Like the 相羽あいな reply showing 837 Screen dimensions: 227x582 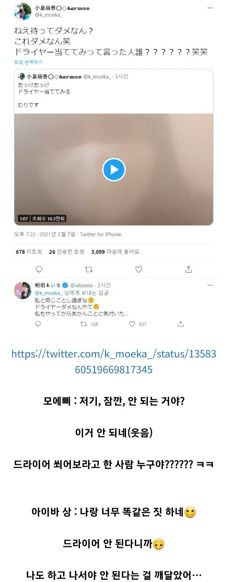(138, 324)
